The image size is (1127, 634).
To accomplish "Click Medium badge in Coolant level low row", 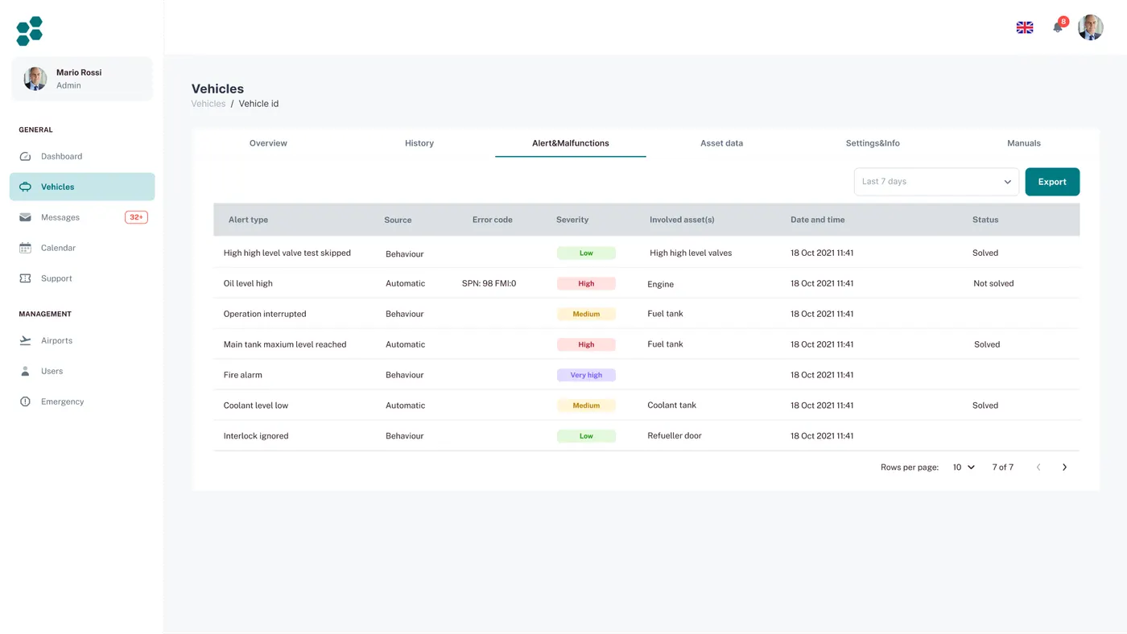I will coord(586,406).
